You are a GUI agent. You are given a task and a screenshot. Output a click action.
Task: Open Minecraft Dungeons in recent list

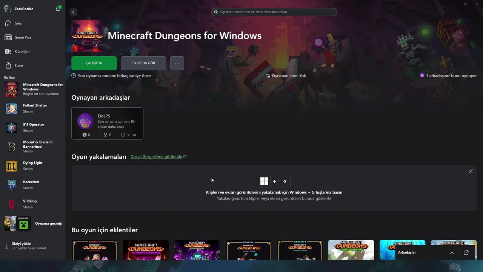tap(32, 89)
